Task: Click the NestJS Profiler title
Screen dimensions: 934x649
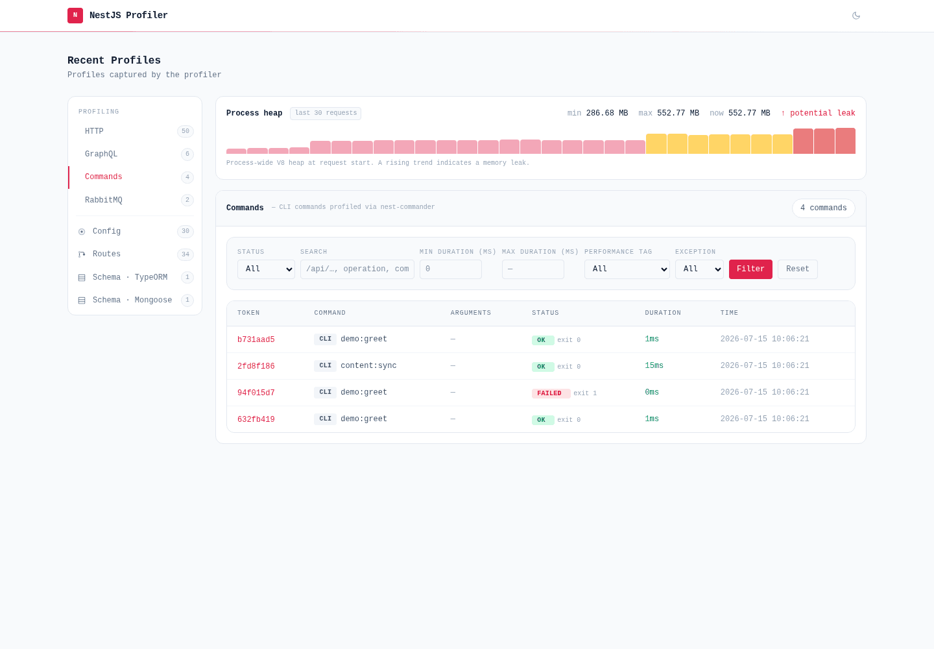Action: (128, 16)
